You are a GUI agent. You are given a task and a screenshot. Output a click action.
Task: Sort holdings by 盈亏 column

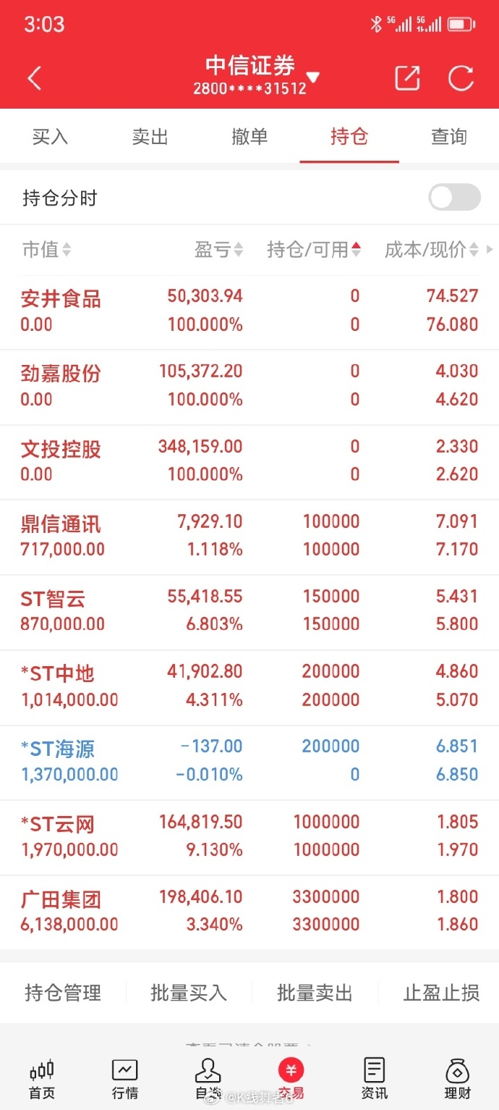click(x=218, y=250)
